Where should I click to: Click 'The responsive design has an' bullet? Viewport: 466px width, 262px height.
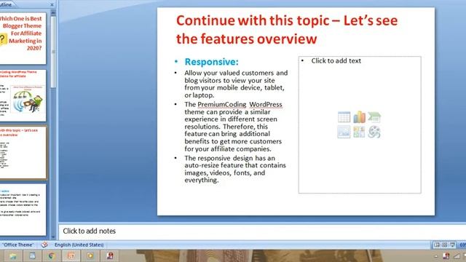pyautogui.click(x=235, y=169)
